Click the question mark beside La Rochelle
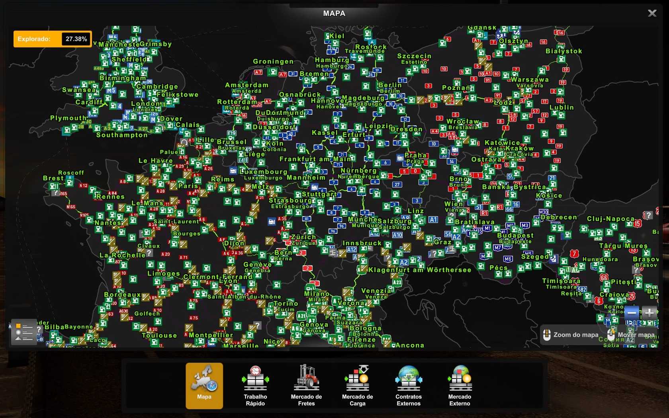Screen dimensions: 669x418 point(149,253)
